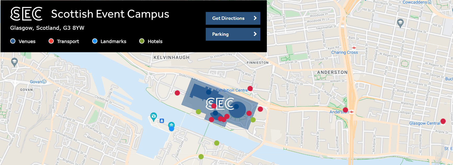This screenshot has width=453, height=165.
Task: Click the blue ferry icon near the museum
Action: click(162, 121)
